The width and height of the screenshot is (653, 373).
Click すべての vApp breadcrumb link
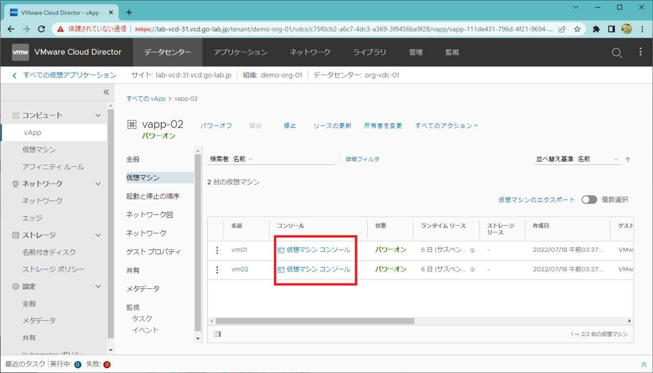click(146, 99)
